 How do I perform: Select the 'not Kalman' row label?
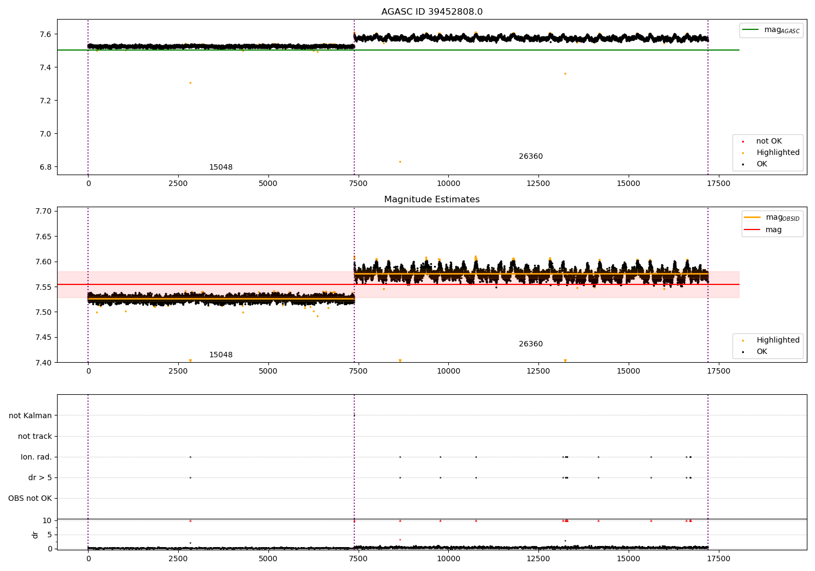coord(30,415)
